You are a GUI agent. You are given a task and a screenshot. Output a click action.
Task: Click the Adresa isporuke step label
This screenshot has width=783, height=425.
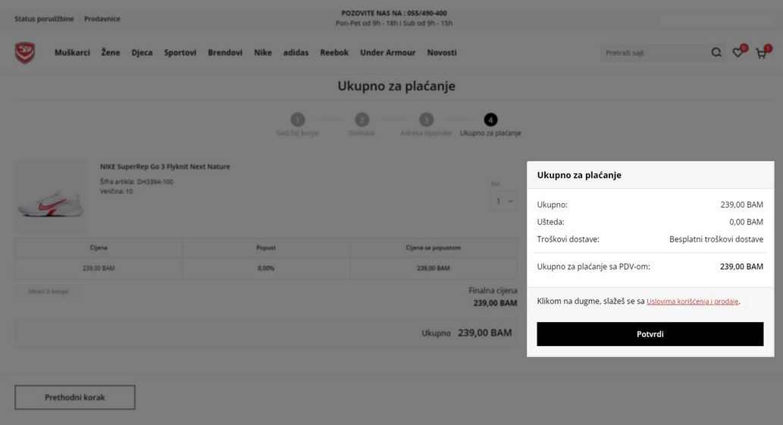[426, 133]
